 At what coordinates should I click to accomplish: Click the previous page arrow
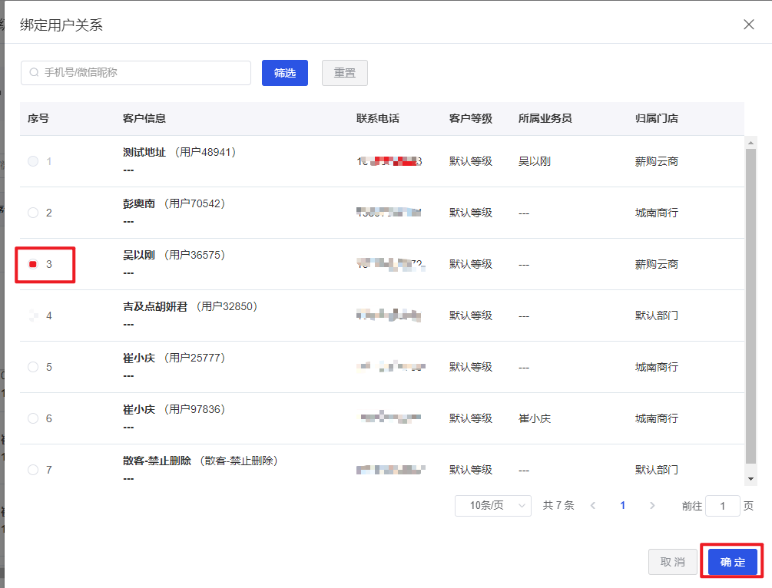click(x=592, y=505)
